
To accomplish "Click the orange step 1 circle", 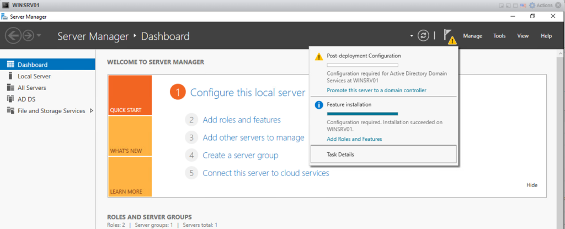I will 177,92.
